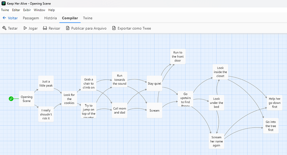Click the Testar wrench icon

[4, 28]
